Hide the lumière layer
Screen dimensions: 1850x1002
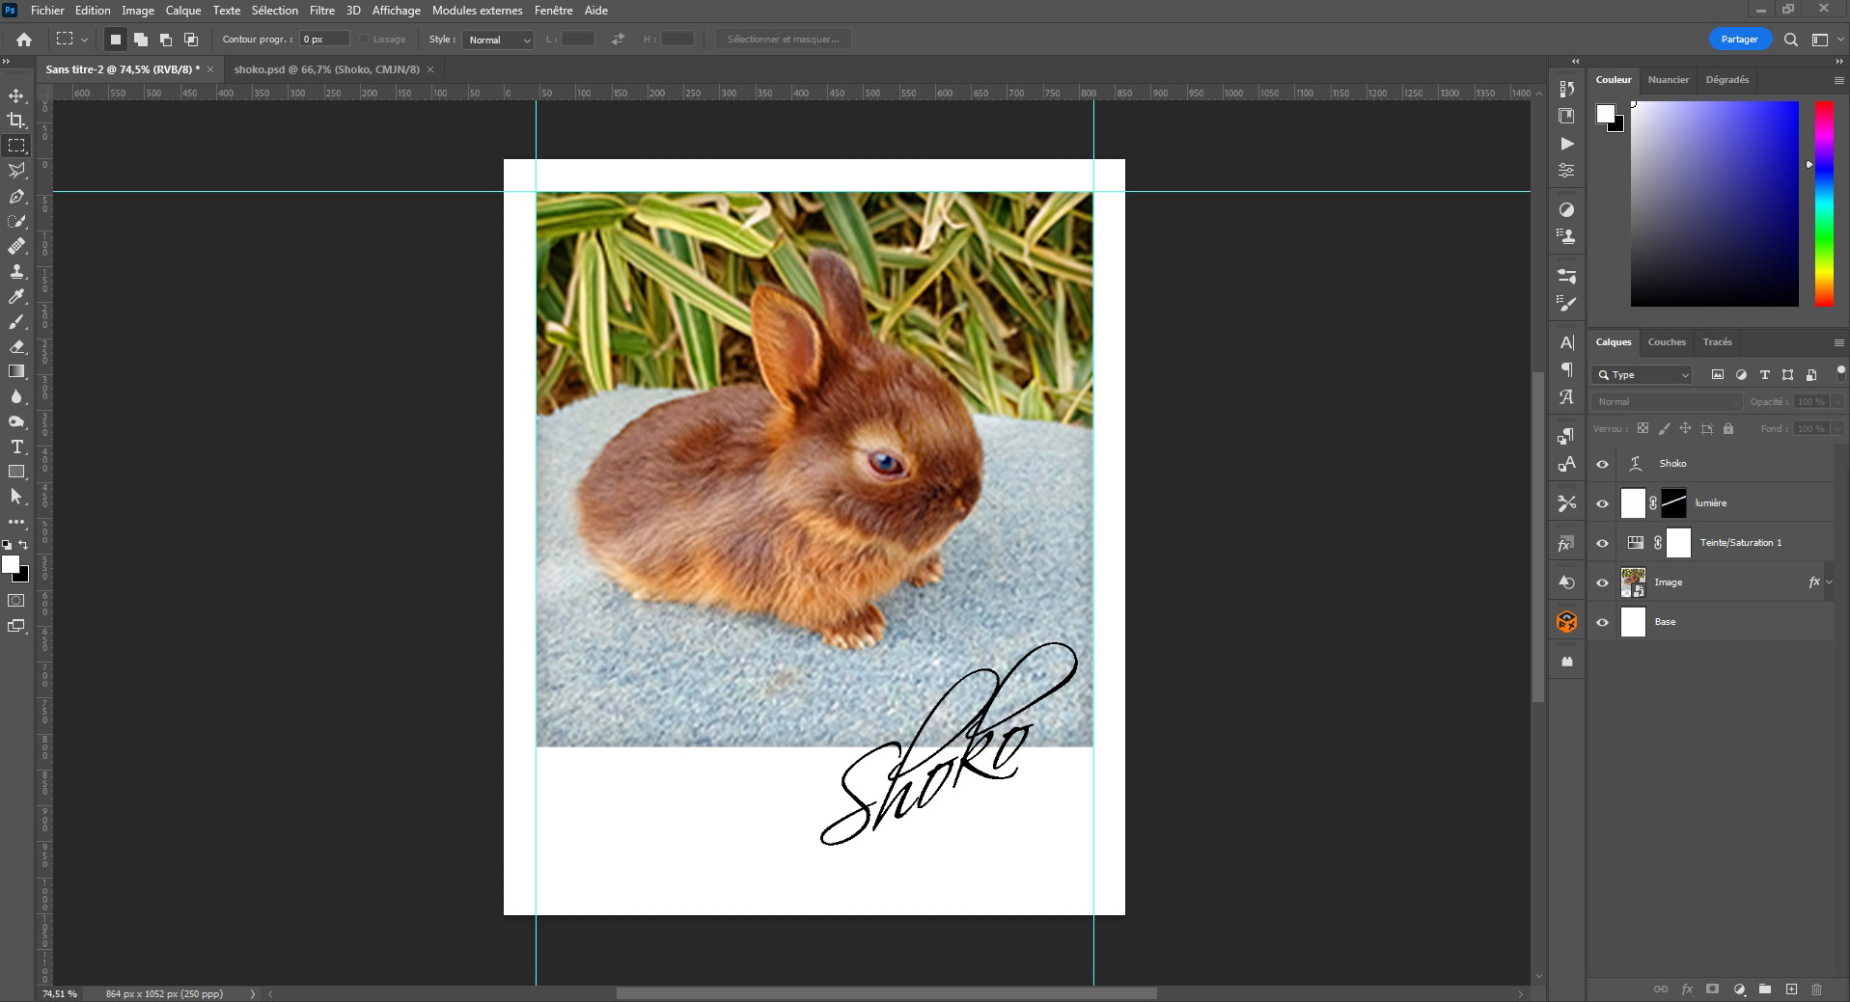1603,503
